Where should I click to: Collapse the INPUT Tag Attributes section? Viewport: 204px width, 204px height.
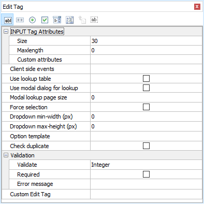[6, 32]
